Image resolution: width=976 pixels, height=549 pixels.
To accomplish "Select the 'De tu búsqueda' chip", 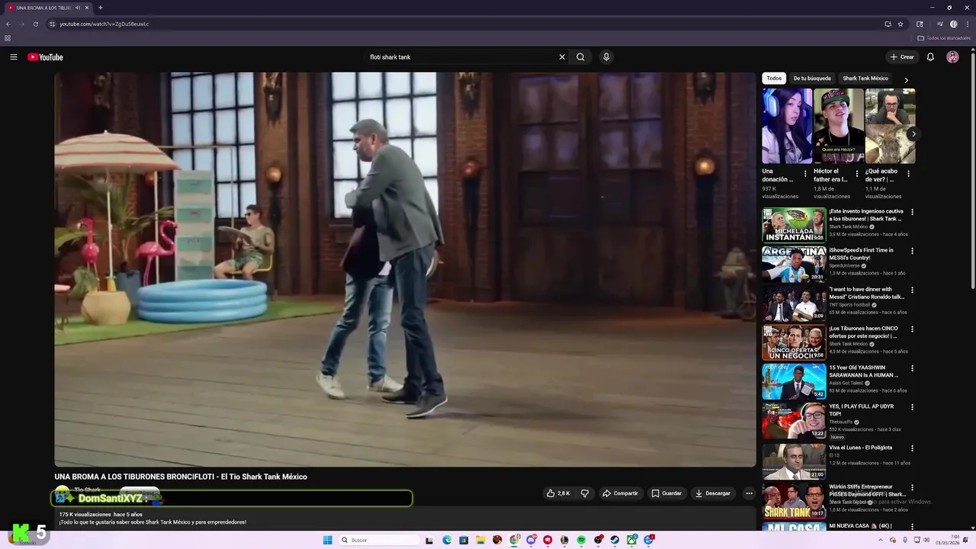I will (812, 79).
